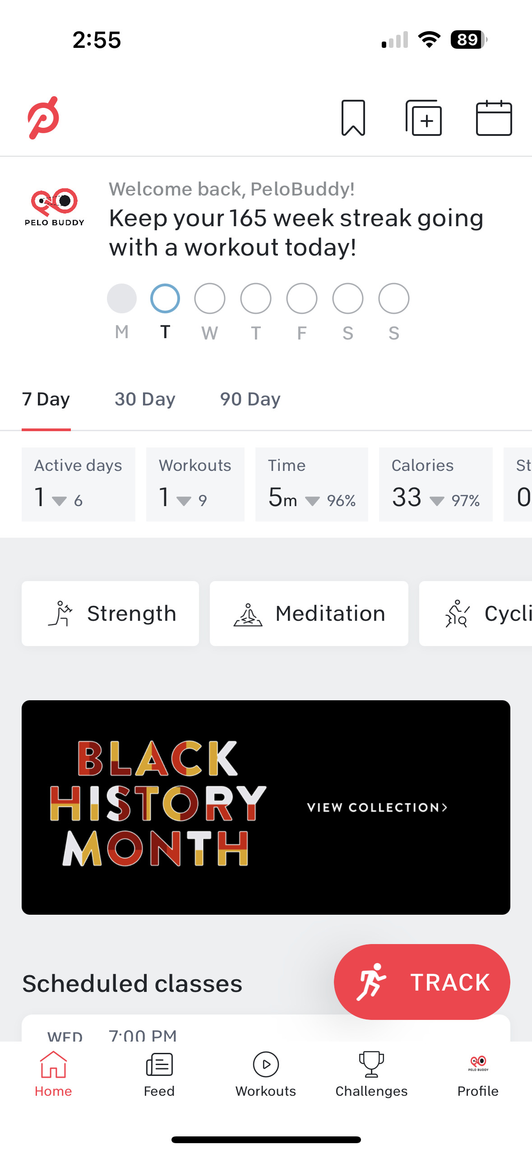Expand the Active days comparison arrow
Screen dimensions: 532x1154
click(x=59, y=500)
